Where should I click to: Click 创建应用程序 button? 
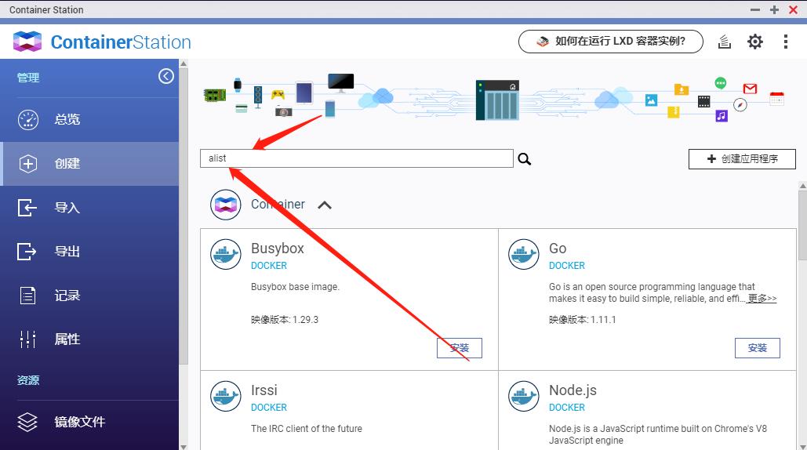[742, 159]
